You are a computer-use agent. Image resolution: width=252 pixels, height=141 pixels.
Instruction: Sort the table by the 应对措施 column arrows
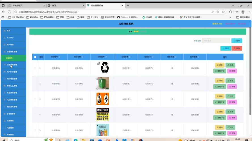pyautogui.click(x=198, y=57)
